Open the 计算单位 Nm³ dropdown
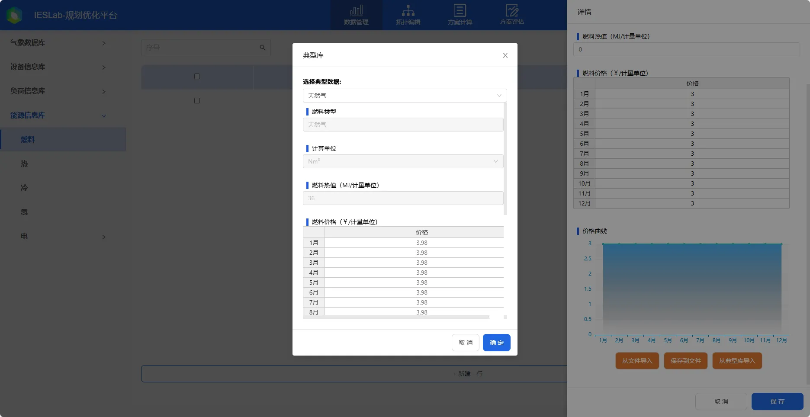The height and width of the screenshot is (417, 810). (x=403, y=161)
